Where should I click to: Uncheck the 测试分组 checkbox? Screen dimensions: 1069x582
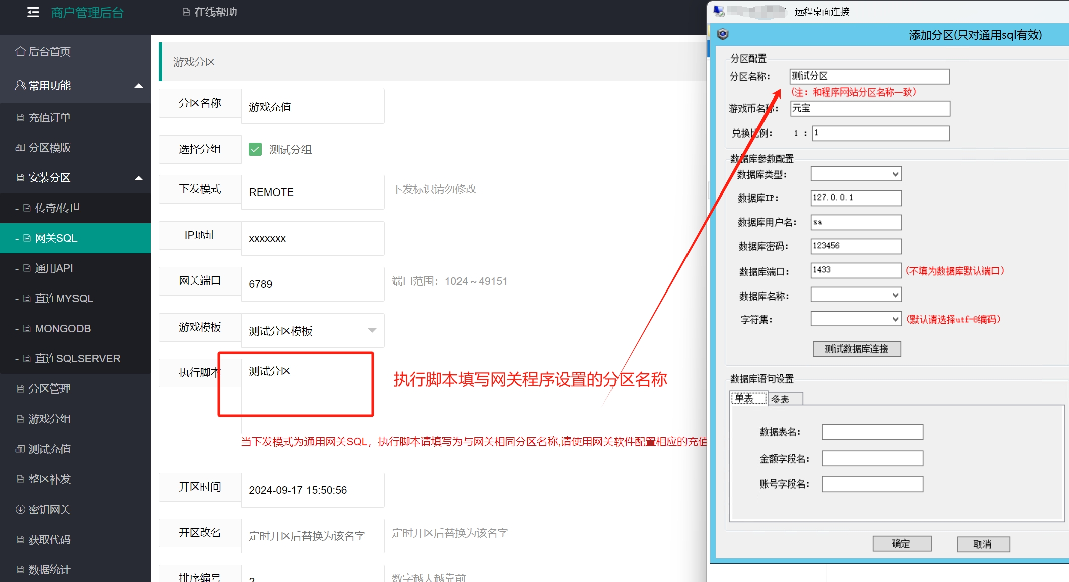[255, 149]
